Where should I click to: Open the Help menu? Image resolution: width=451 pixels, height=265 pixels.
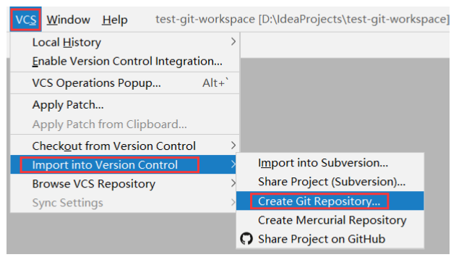115,20
